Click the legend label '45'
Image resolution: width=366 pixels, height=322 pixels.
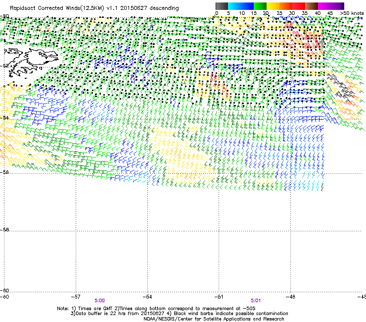pos(330,13)
